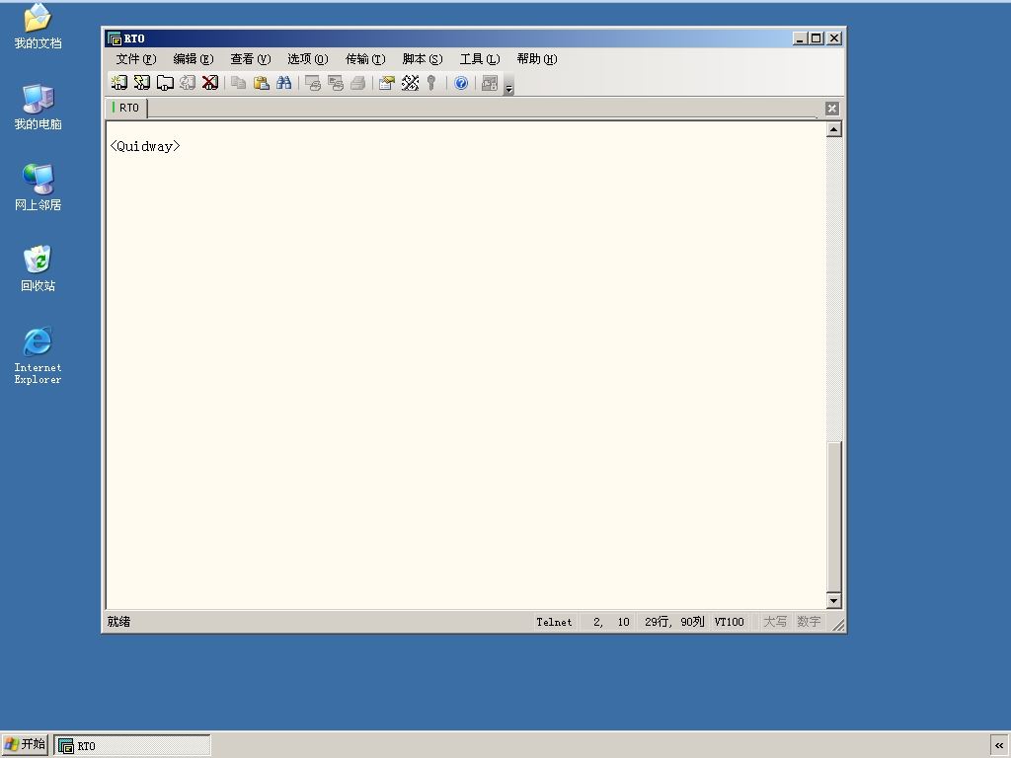
Task: Select the 我的文档 desktop icon
Action: 39,27
